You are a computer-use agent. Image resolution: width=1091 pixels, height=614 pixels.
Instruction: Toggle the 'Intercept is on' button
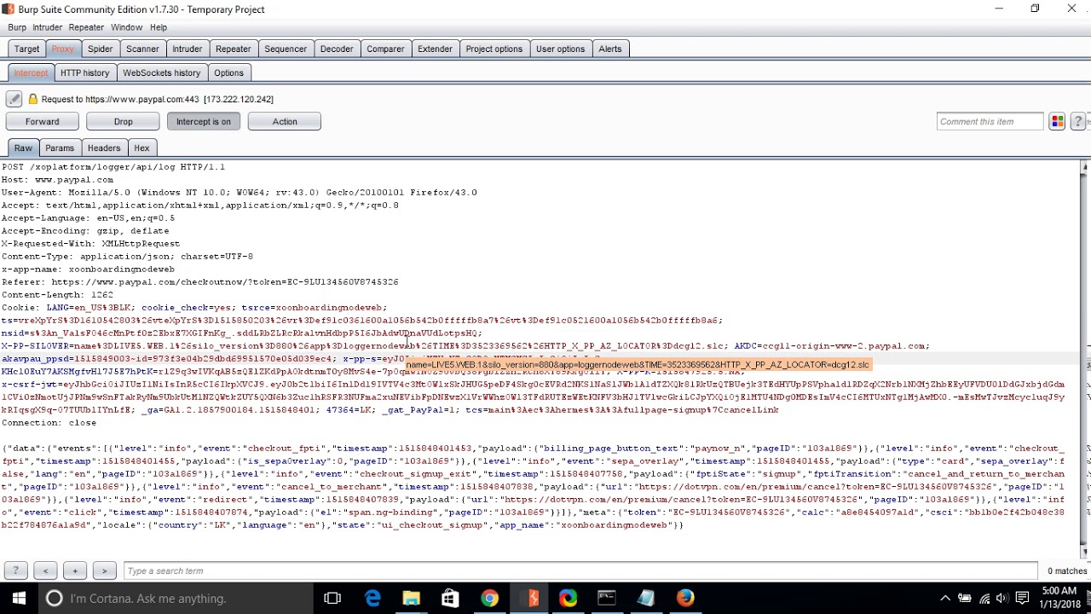coord(204,121)
